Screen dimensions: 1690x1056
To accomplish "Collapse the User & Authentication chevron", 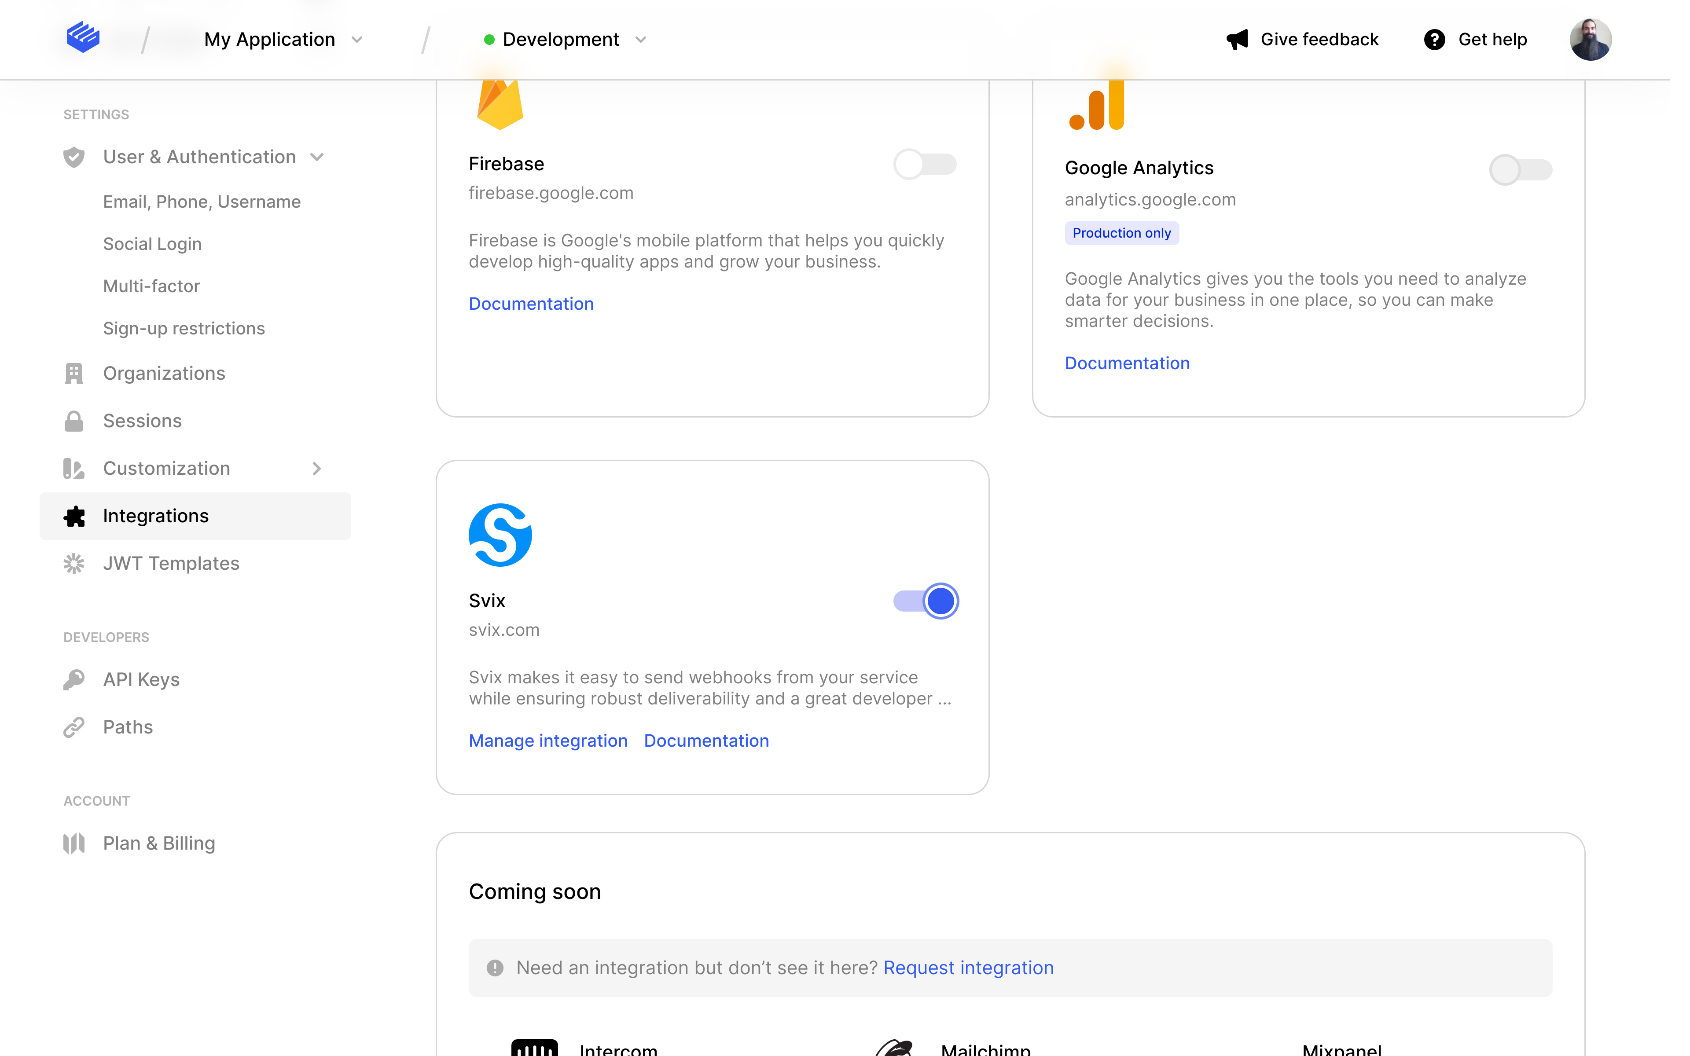I will [317, 157].
